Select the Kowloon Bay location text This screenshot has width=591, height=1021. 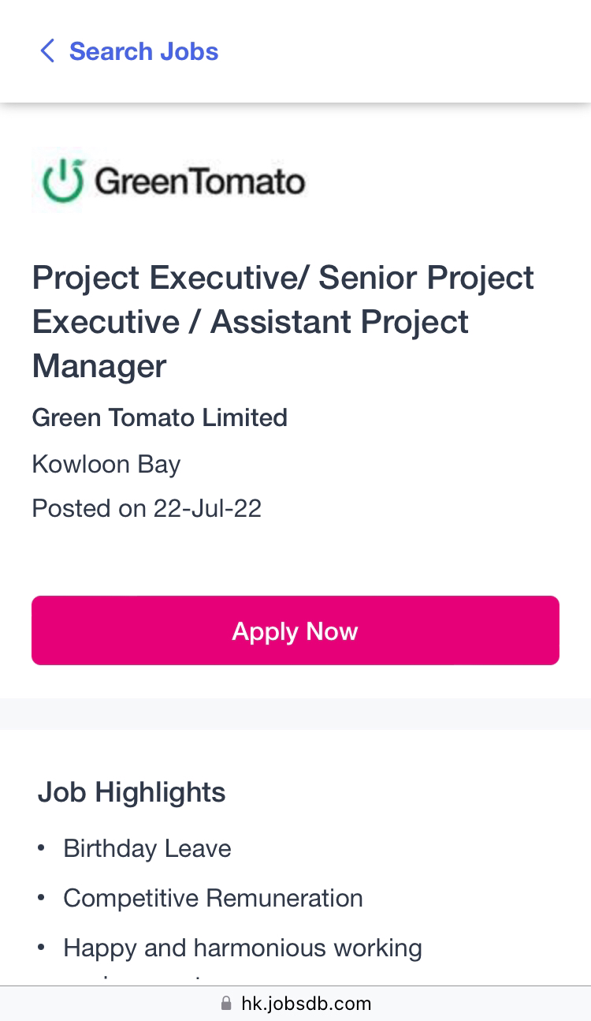point(106,464)
